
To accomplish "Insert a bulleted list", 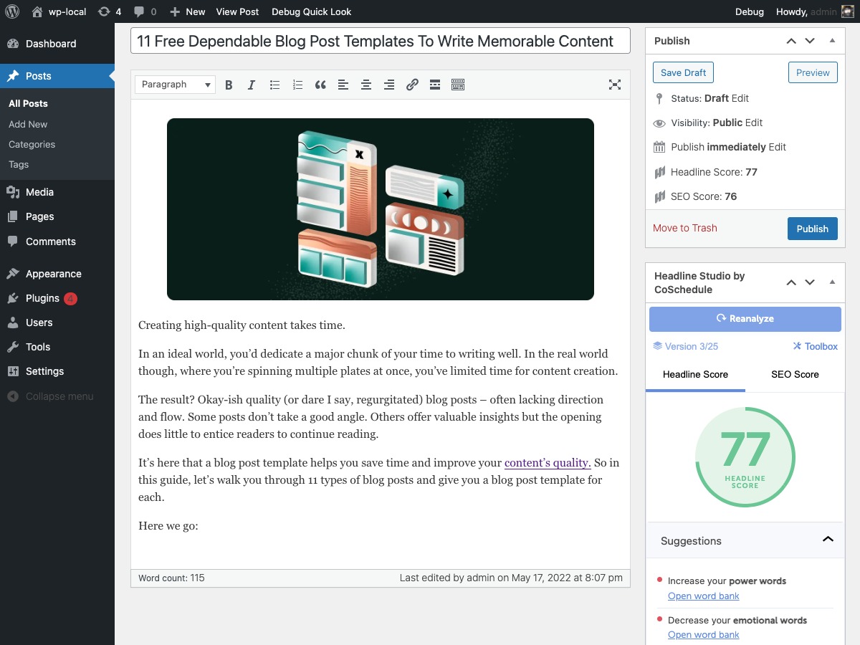I will click(274, 85).
